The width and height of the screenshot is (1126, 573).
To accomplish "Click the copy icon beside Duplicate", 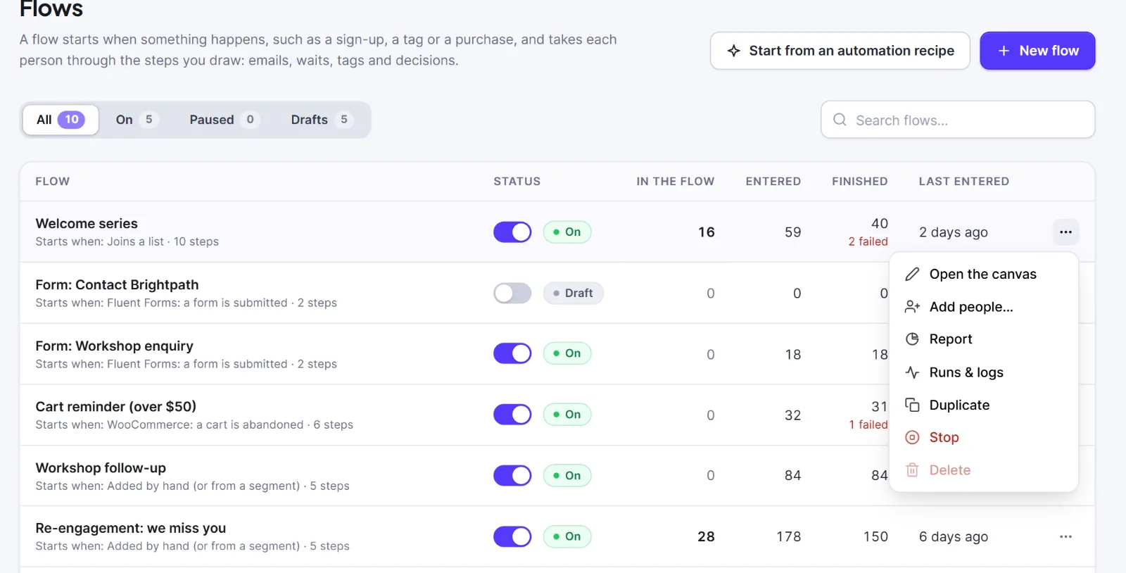I will (x=912, y=405).
